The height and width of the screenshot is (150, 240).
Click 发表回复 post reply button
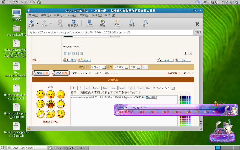(61, 73)
